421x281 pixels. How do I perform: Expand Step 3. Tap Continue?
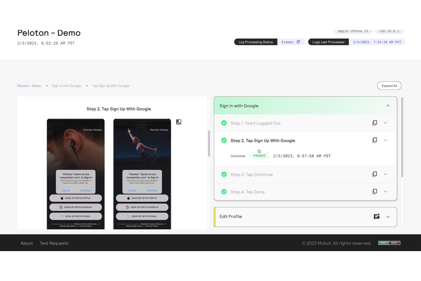click(385, 174)
